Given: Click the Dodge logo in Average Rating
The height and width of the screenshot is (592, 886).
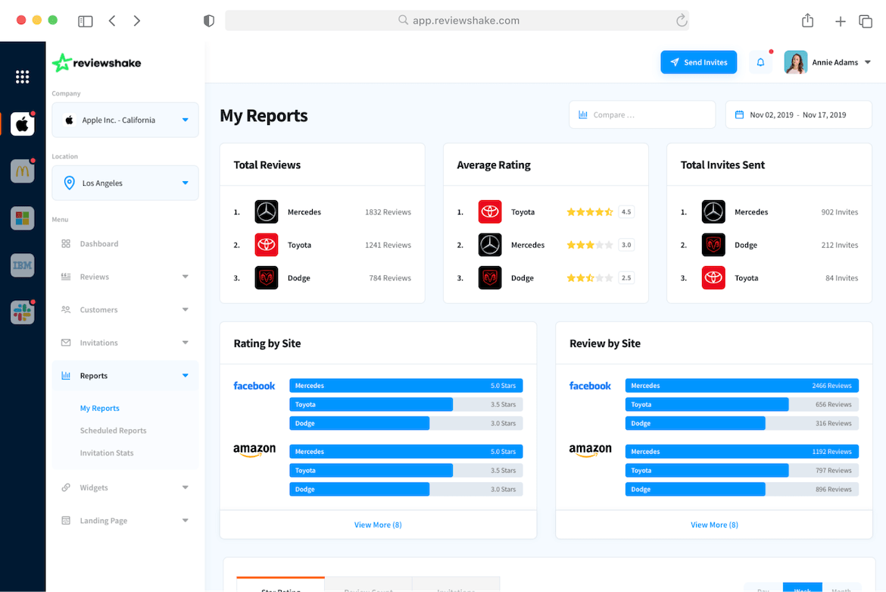Looking at the screenshot, I should coord(490,277).
